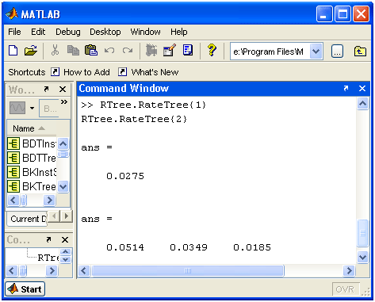This screenshot has width=375, height=302.
Task: Click the What's New shortcut icon
Action: (122, 72)
